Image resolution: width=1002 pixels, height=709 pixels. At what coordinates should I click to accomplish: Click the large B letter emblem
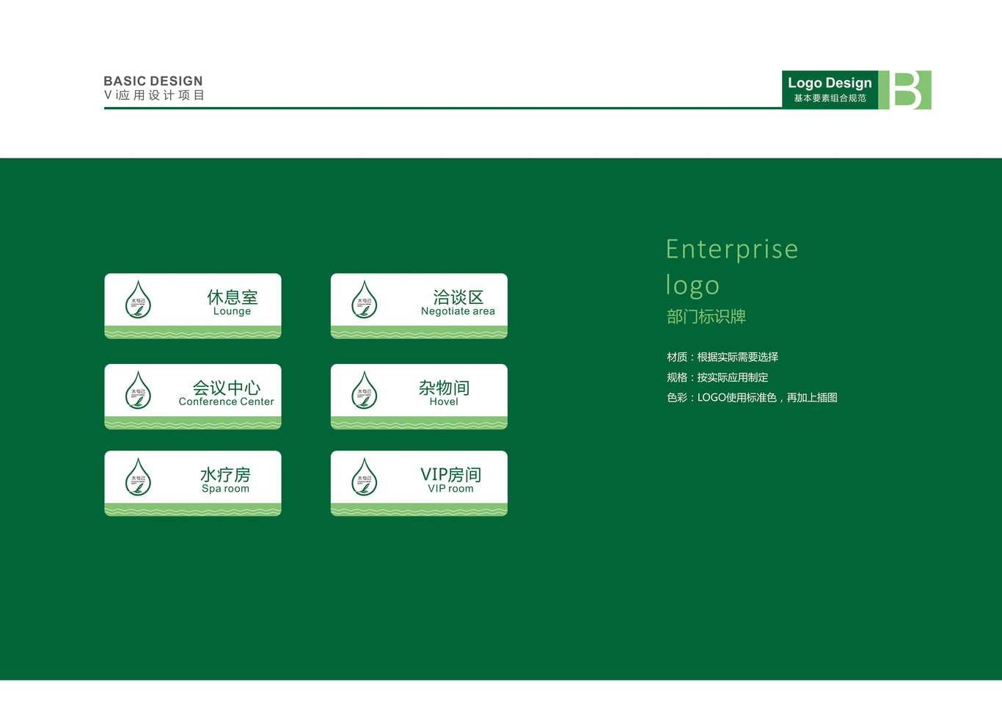[905, 90]
